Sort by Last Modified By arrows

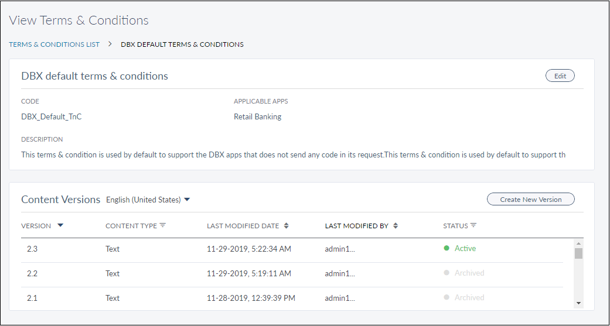[396, 226]
